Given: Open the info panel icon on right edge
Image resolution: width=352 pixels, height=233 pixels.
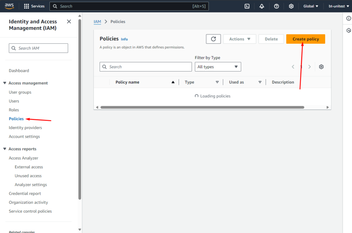Looking at the screenshot, I should pos(349,19).
